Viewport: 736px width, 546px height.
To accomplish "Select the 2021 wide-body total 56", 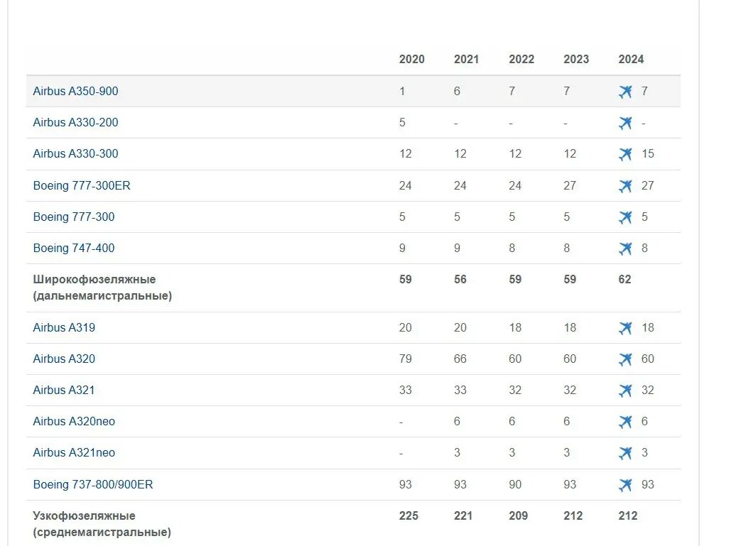I will (x=460, y=280).
